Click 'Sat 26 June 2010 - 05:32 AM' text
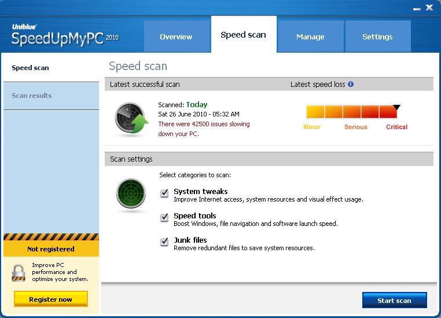The height and width of the screenshot is (318, 441). (x=199, y=114)
